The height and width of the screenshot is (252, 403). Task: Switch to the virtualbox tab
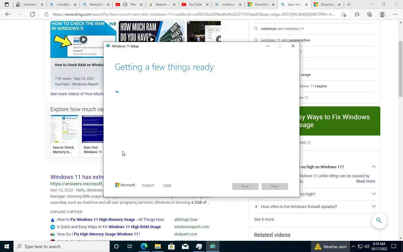[63, 4]
